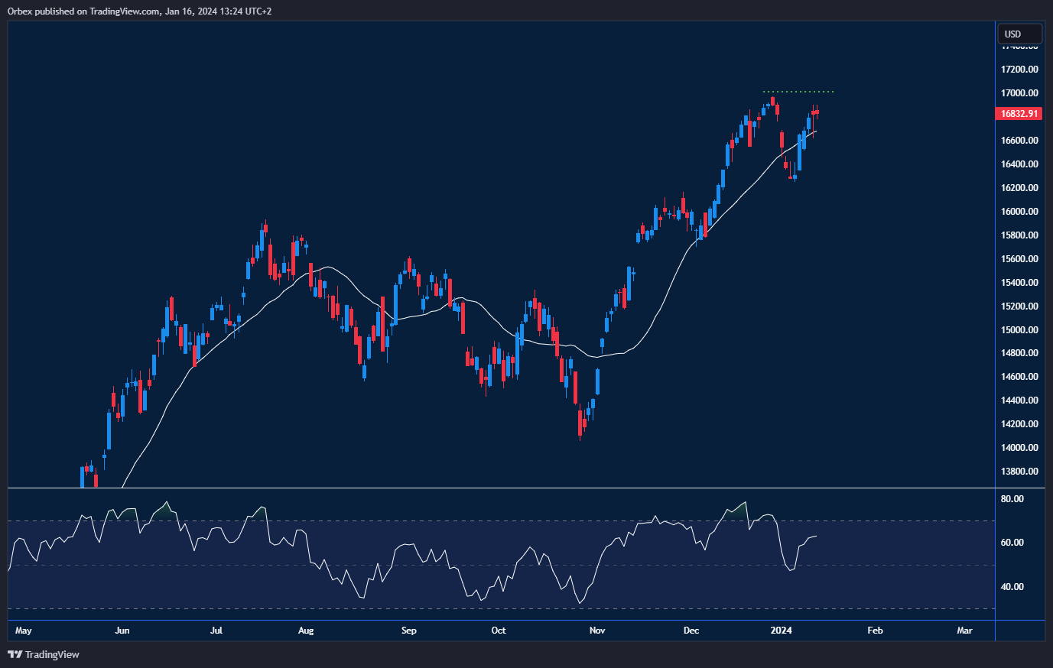1053x668 pixels.
Task: Click the May label on the time axis
Action: (x=23, y=631)
